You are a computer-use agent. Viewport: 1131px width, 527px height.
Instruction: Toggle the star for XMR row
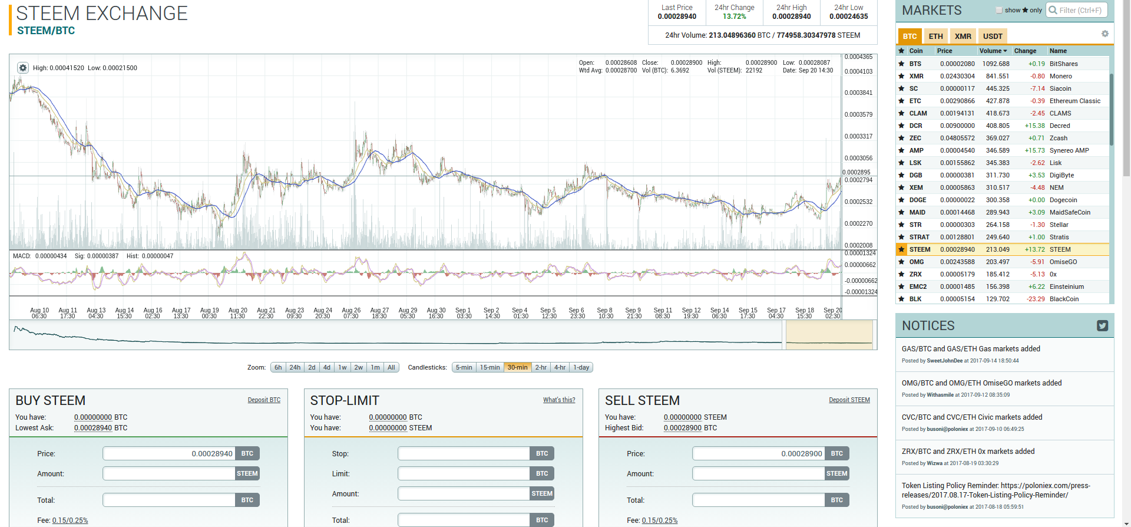point(901,76)
